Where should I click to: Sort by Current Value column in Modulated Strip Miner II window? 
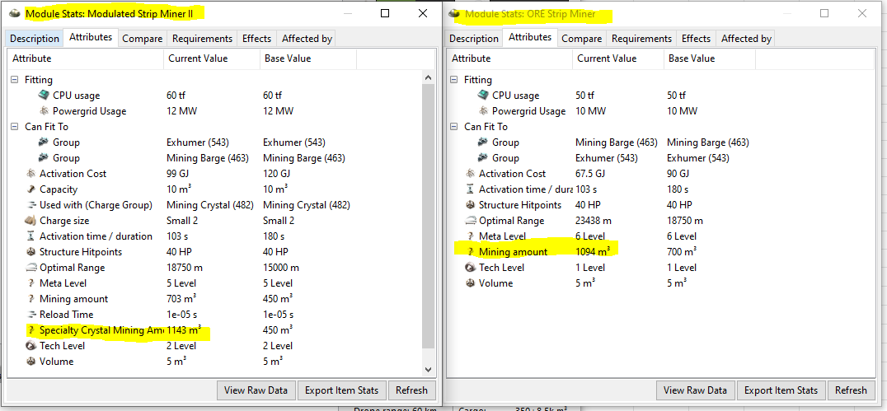point(212,58)
